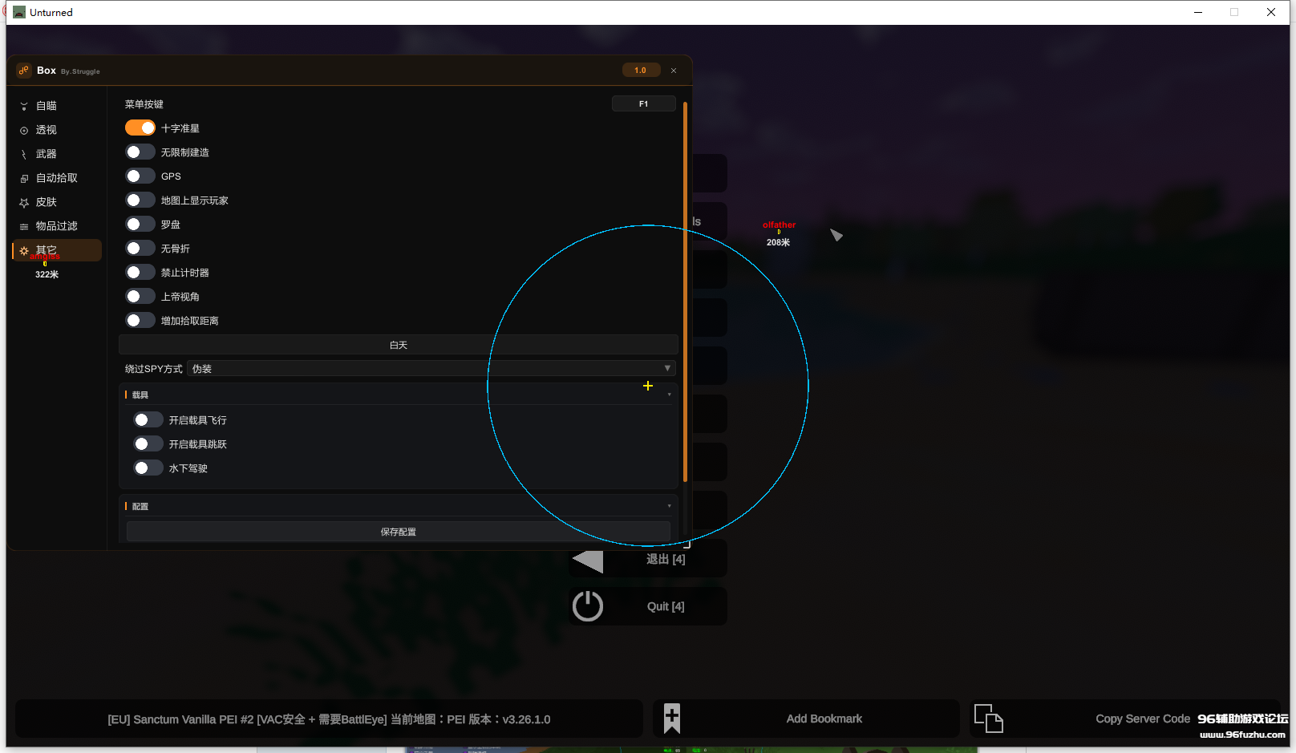Open the 自动拾取 auto-pickup sidebar tab
Image resolution: width=1296 pixels, height=753 pixels.
pos(56,178)
